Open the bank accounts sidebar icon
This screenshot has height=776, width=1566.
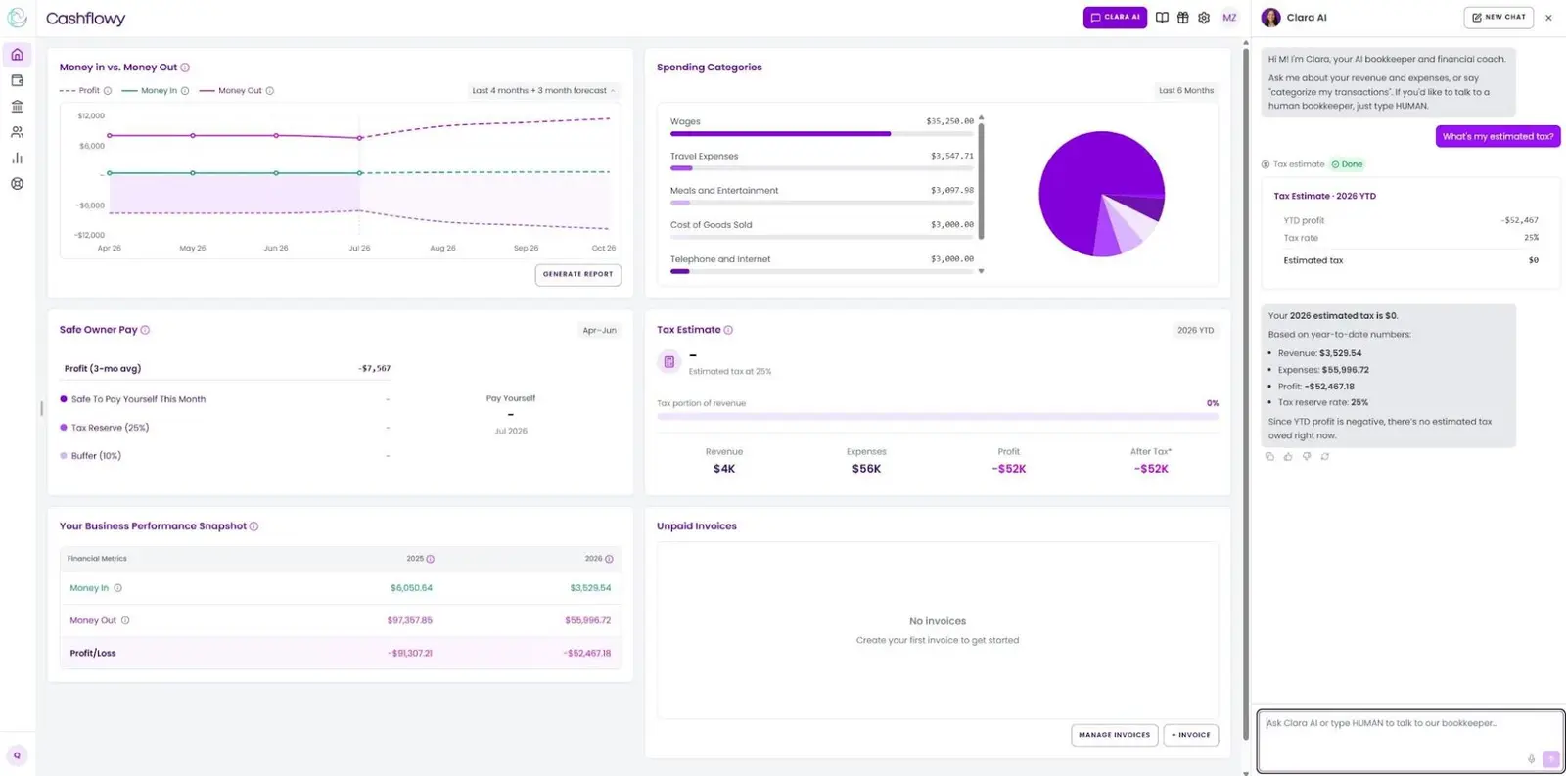pos(17,107)
